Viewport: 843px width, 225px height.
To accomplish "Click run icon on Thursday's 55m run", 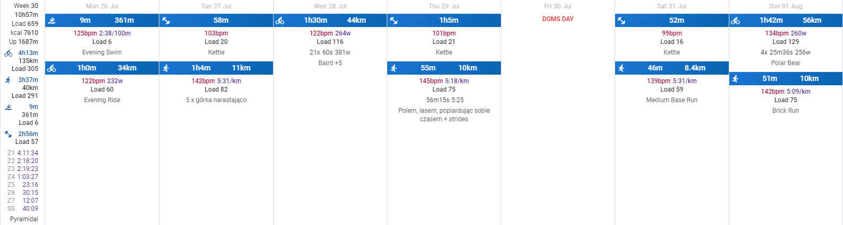I will (394, 68).
